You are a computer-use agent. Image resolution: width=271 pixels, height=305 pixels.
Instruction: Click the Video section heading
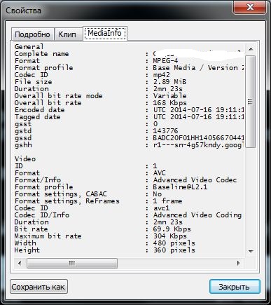point(25,159)
